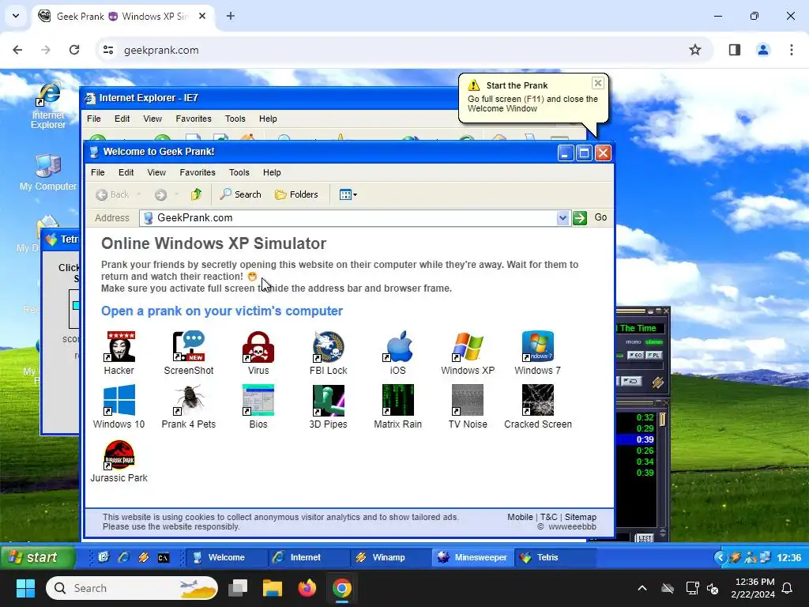Viewport: 809px width, 607px height.
Task: Switch to Internet taskbar item
Action: [309, 557]
